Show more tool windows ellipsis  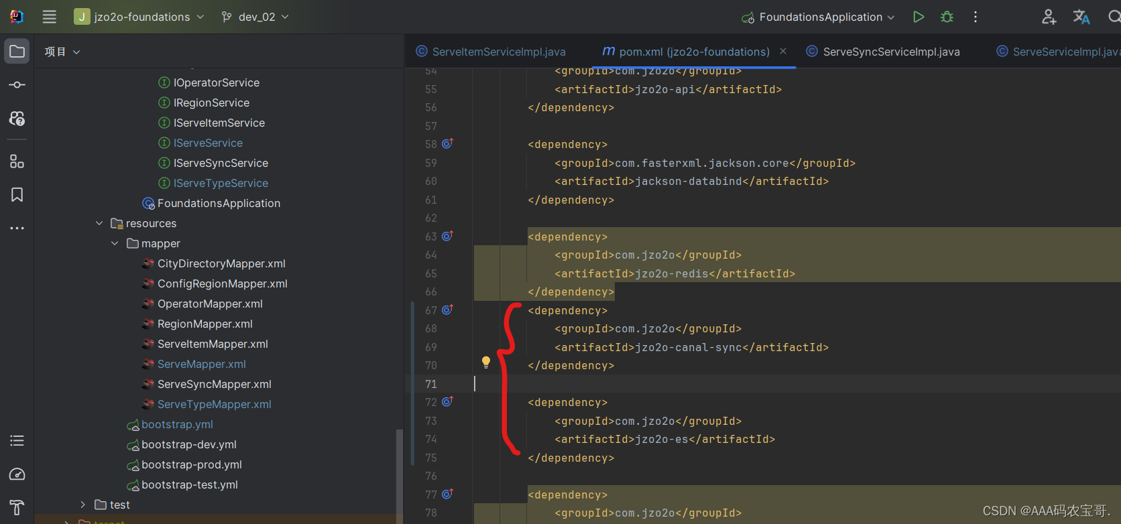[x=17, y=228]
